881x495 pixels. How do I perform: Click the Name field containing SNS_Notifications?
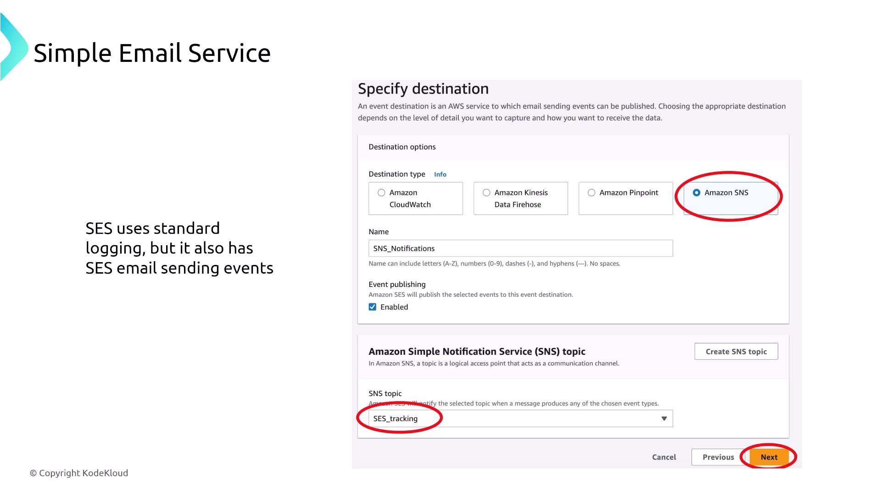pos(520,248)
